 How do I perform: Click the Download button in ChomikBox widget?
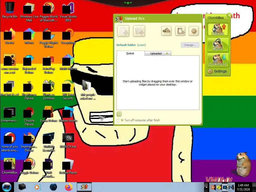click(218, 60)
